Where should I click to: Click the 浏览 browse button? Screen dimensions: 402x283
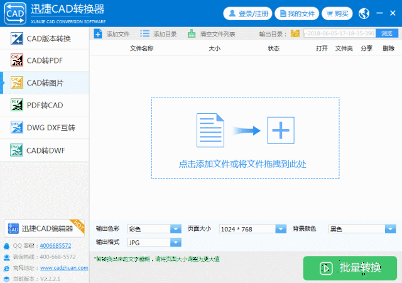tap(387, 33)
